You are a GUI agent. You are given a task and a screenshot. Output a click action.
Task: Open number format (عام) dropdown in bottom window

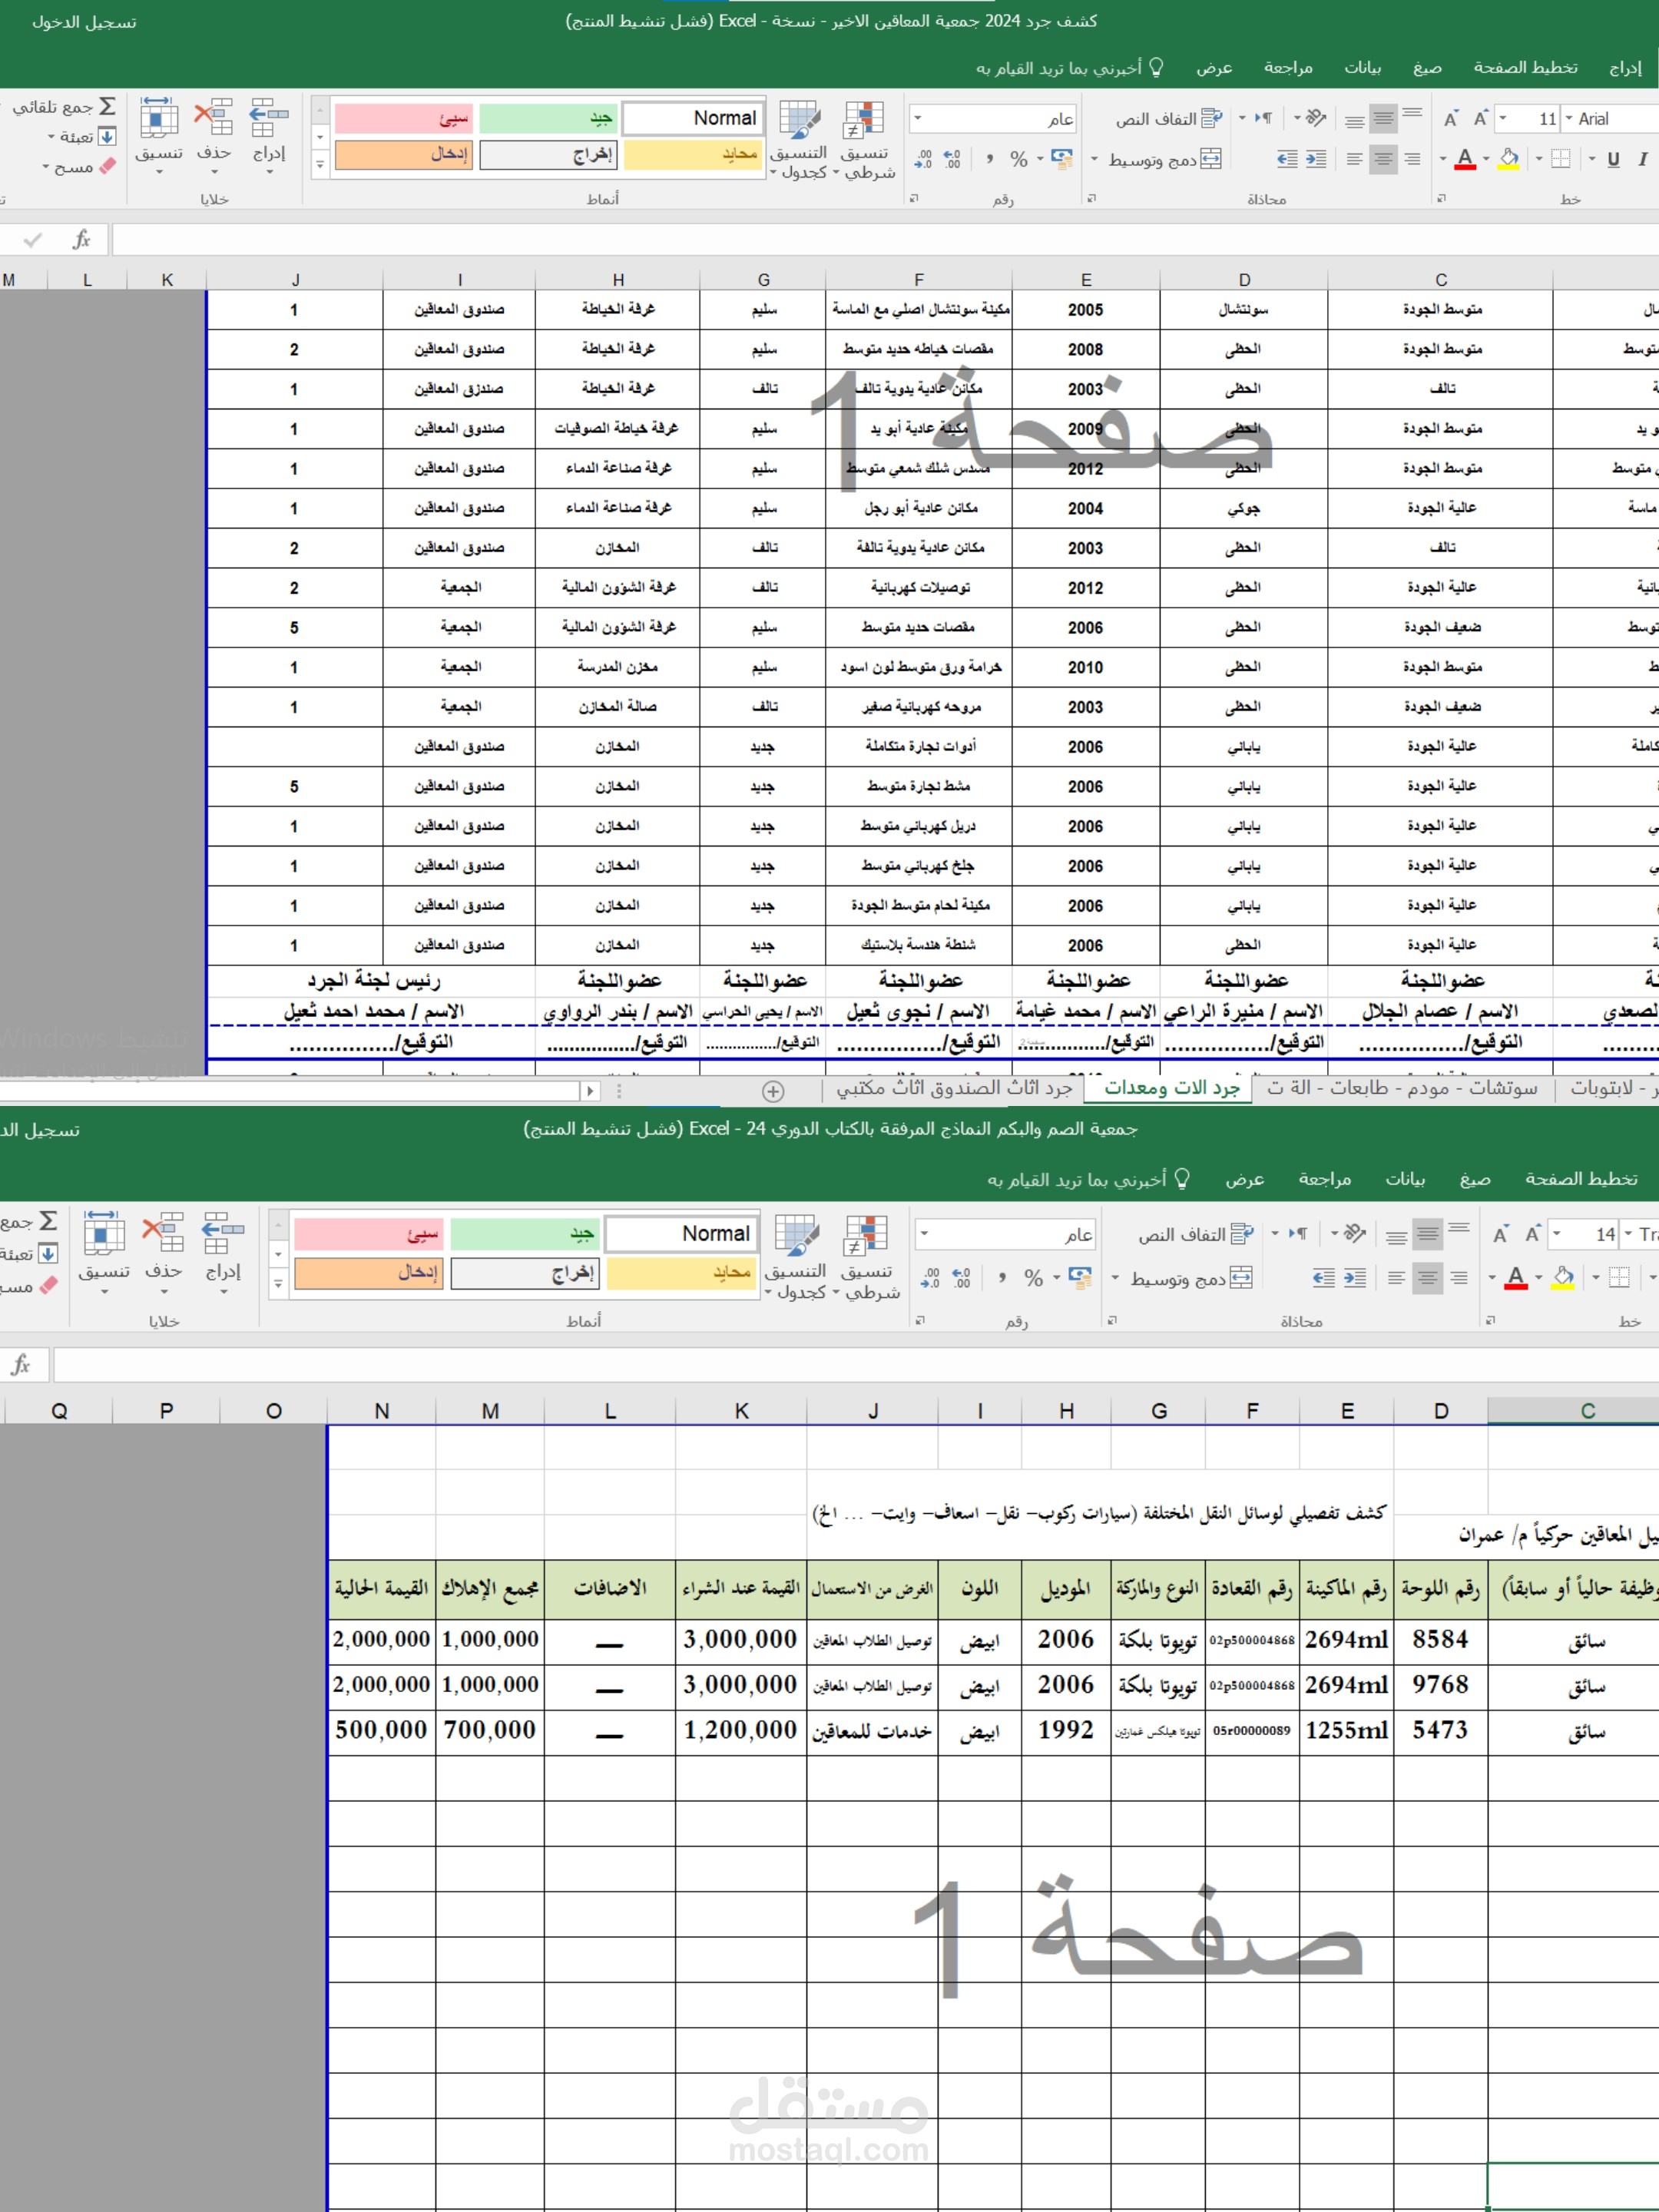point(925,1234)
